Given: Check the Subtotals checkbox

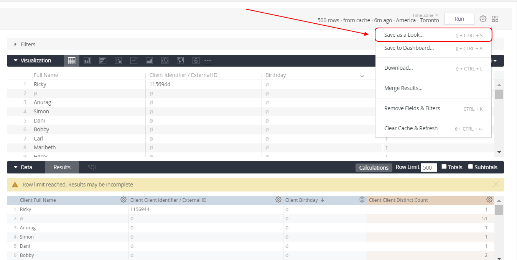Looking at the screenshot, I should [x=471, y=167].
